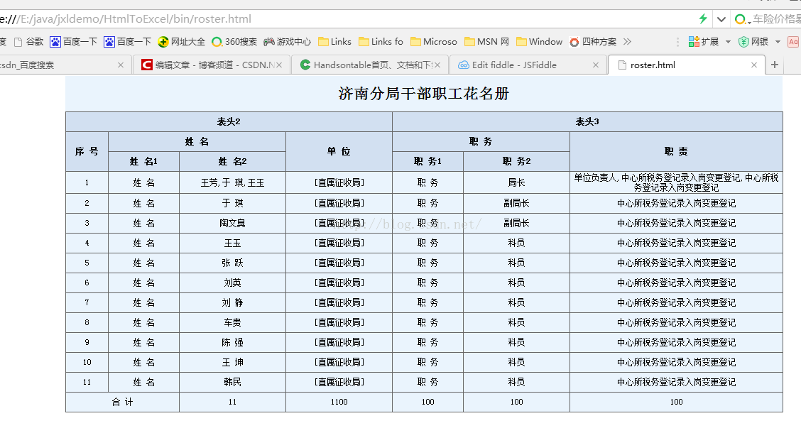Focus the 车险价格 search box
Viewport: 801px width, 433px height.
pyautogui.click(x=776, y=19)
